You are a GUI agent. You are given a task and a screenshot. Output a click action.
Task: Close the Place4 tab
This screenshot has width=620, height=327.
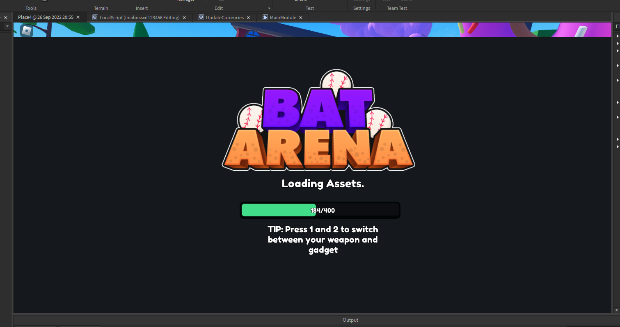coord(78,17)
